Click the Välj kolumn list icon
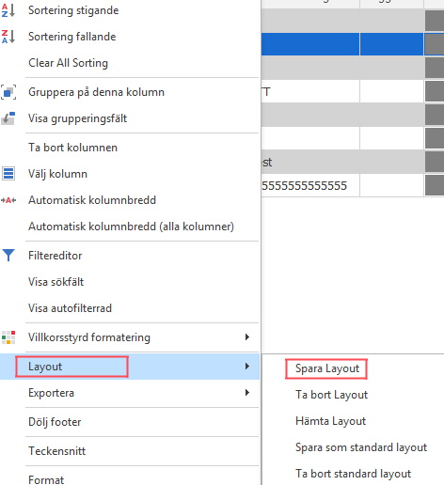The width and height of the screenshot is (444, 485). pos(8,174)
